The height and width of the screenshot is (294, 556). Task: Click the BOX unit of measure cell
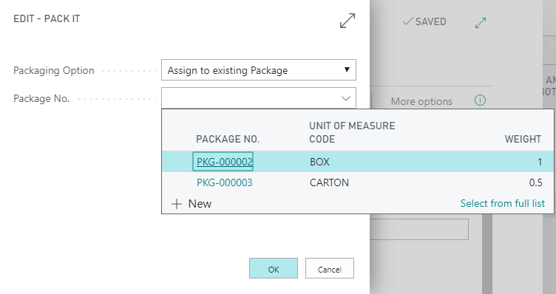(319, 162)
